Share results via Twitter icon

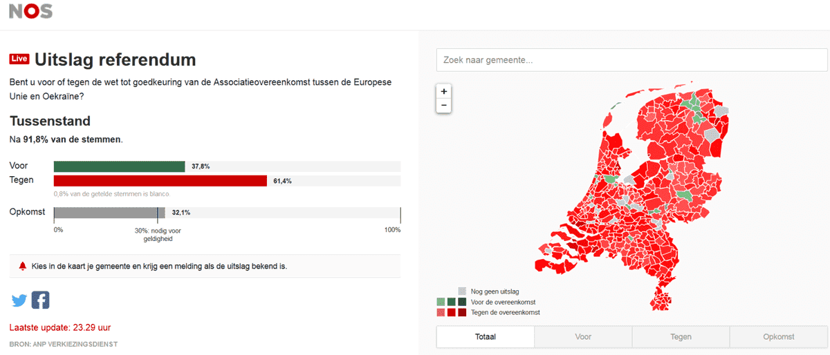click(19, 300)
